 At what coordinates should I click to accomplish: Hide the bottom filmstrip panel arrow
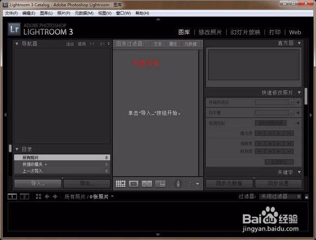pos(158,235)
